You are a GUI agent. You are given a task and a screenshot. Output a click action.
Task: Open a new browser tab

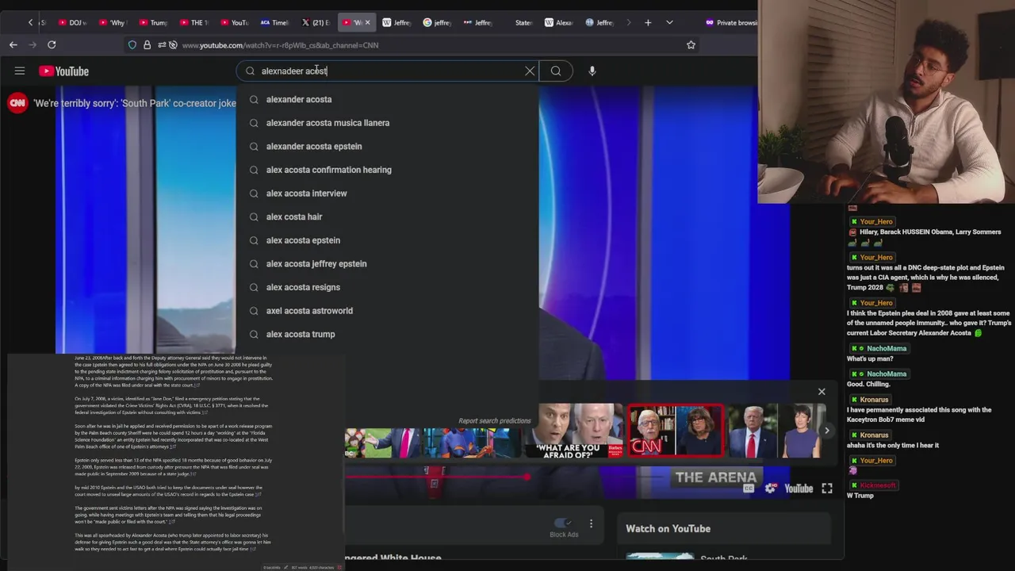pos(648,22)
